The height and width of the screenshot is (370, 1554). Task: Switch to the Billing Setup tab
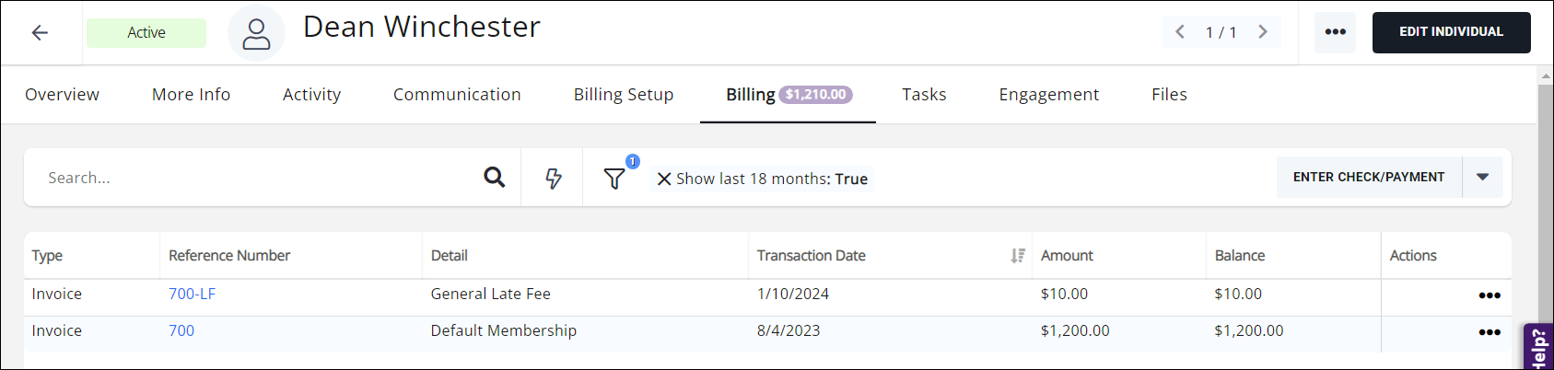(x=623, y=95)
